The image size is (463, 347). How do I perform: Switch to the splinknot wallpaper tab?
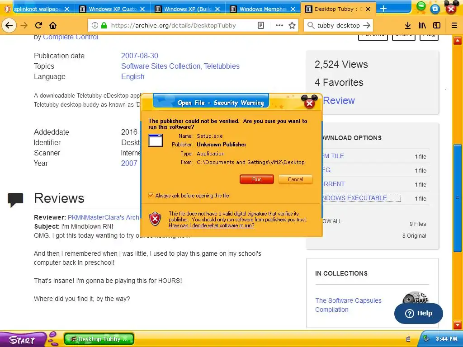(x=37, y=9)
